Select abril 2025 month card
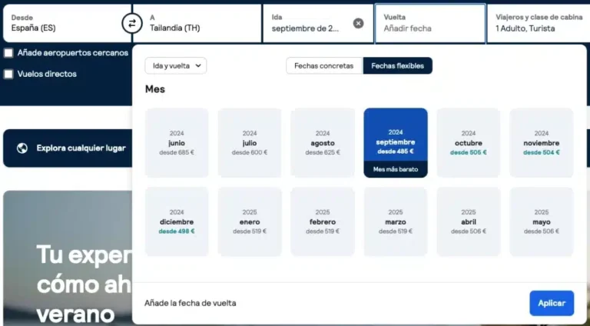This screenshot has width=590, height=326. [x=469, y=221]
